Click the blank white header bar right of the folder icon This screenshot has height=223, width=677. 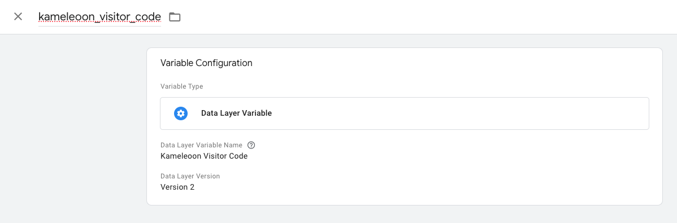[427, 17]
